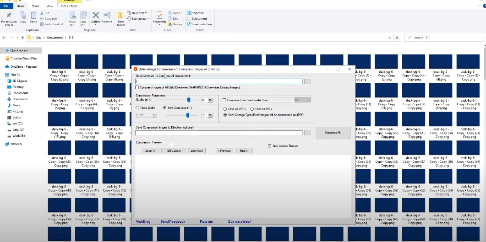Image resolution: width=486 pixels, height=242 pixels.
Task: Switch to the Home tab
Action: point(21,6)
